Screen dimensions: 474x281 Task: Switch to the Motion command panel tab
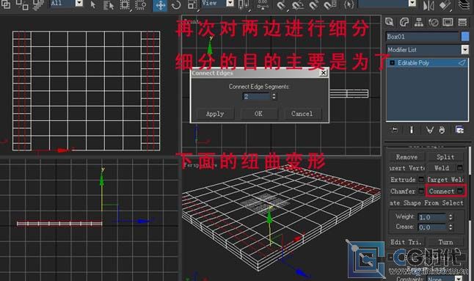434,22
